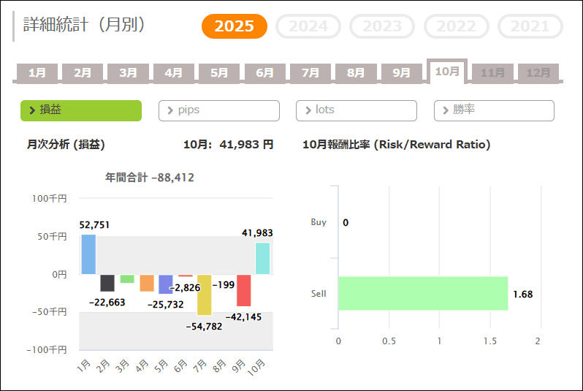Open the 2021 year statistics
This screenshot has width=583, height=391.
pyautogui.click(x=530, y=26)
